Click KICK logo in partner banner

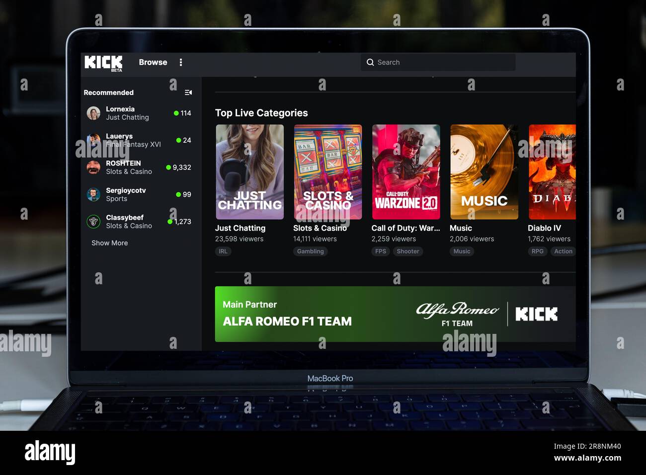pos(536,314)
